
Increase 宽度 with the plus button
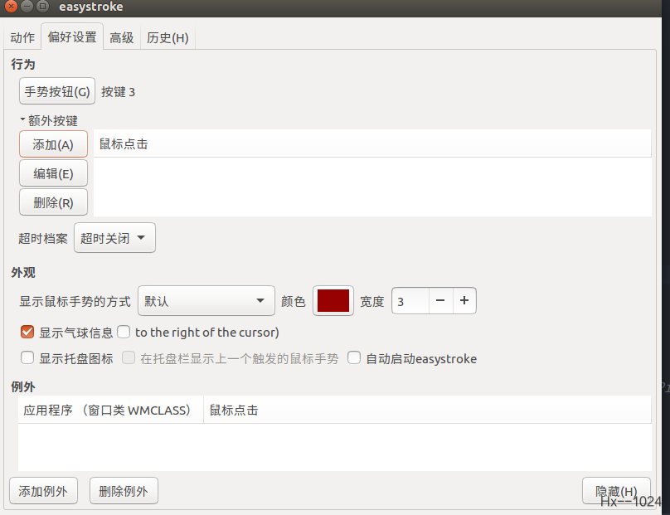point(464,301)
